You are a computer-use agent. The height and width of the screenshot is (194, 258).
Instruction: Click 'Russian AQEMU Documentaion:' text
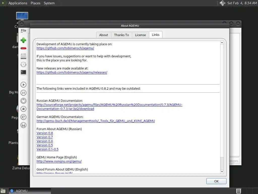tap(60, 101)
